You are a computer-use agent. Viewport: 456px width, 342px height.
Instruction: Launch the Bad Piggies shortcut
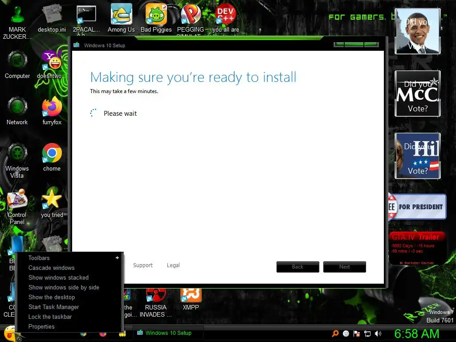coord(156,18)
